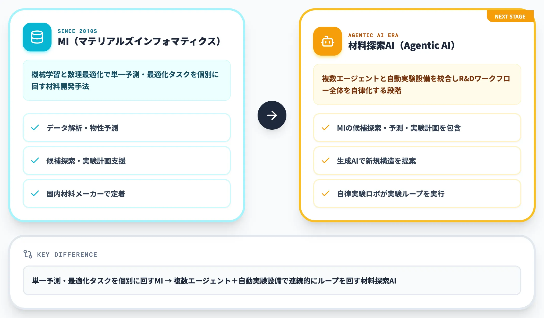The width and height of the screenshot is (544, 318).
Task: Select the AGENTIC AI ERA label
Action: [x=373, y=35]
